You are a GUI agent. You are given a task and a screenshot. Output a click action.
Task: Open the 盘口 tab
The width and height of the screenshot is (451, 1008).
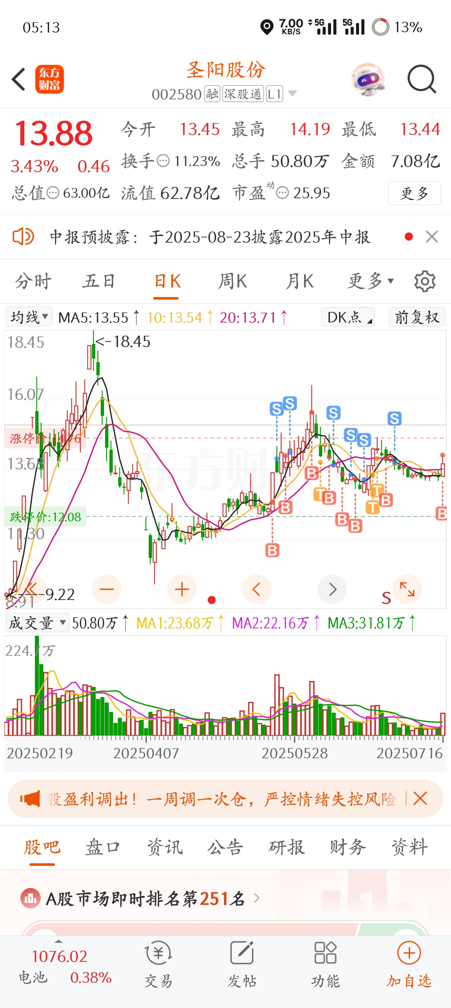click(103, 847)
